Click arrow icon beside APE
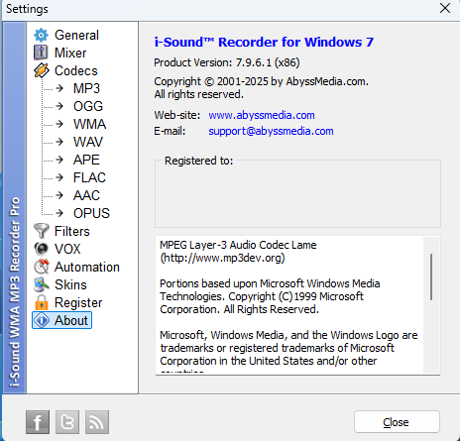The height and width of the screenshot is (441, 460). coord(59,160)
